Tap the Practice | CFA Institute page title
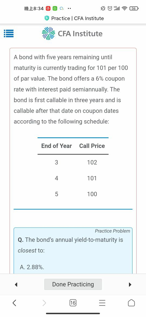Screen dimensions: 146x317 point(78,18)
